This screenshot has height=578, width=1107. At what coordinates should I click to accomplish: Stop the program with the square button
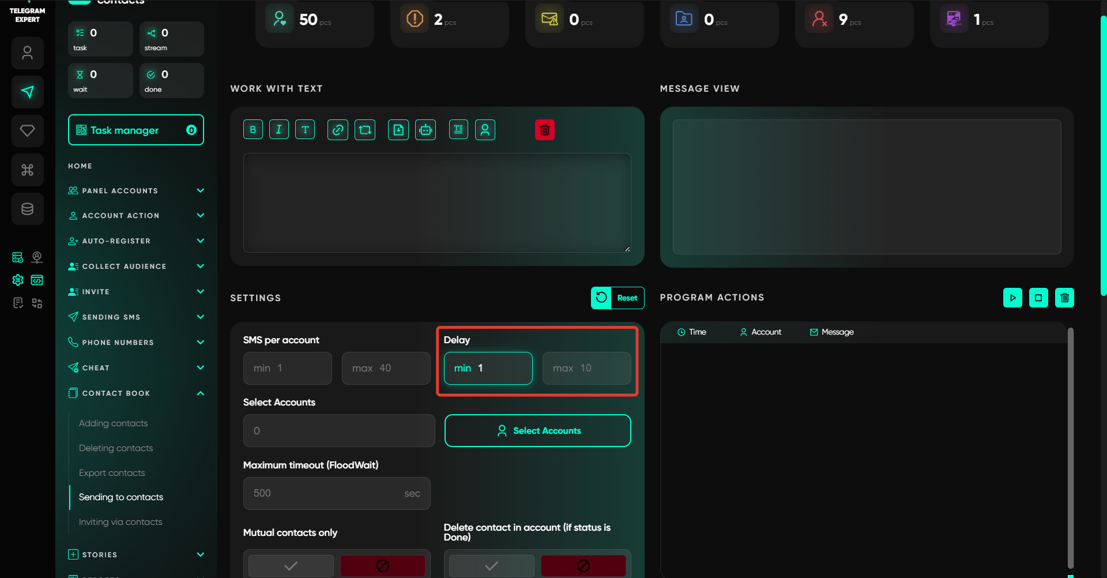(1038, 298)
